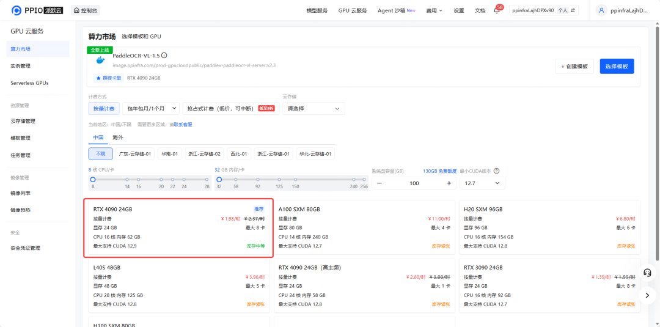Image resolution: width=660 pixels, height=327 pixels.
Task: Click the PPIO logo icon
Action: coord(16,10)
